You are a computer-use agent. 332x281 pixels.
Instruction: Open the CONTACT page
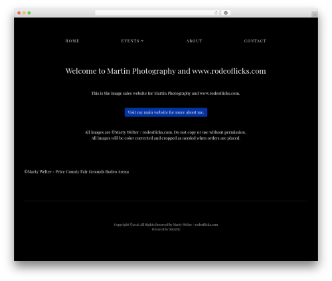click(255, 41)
